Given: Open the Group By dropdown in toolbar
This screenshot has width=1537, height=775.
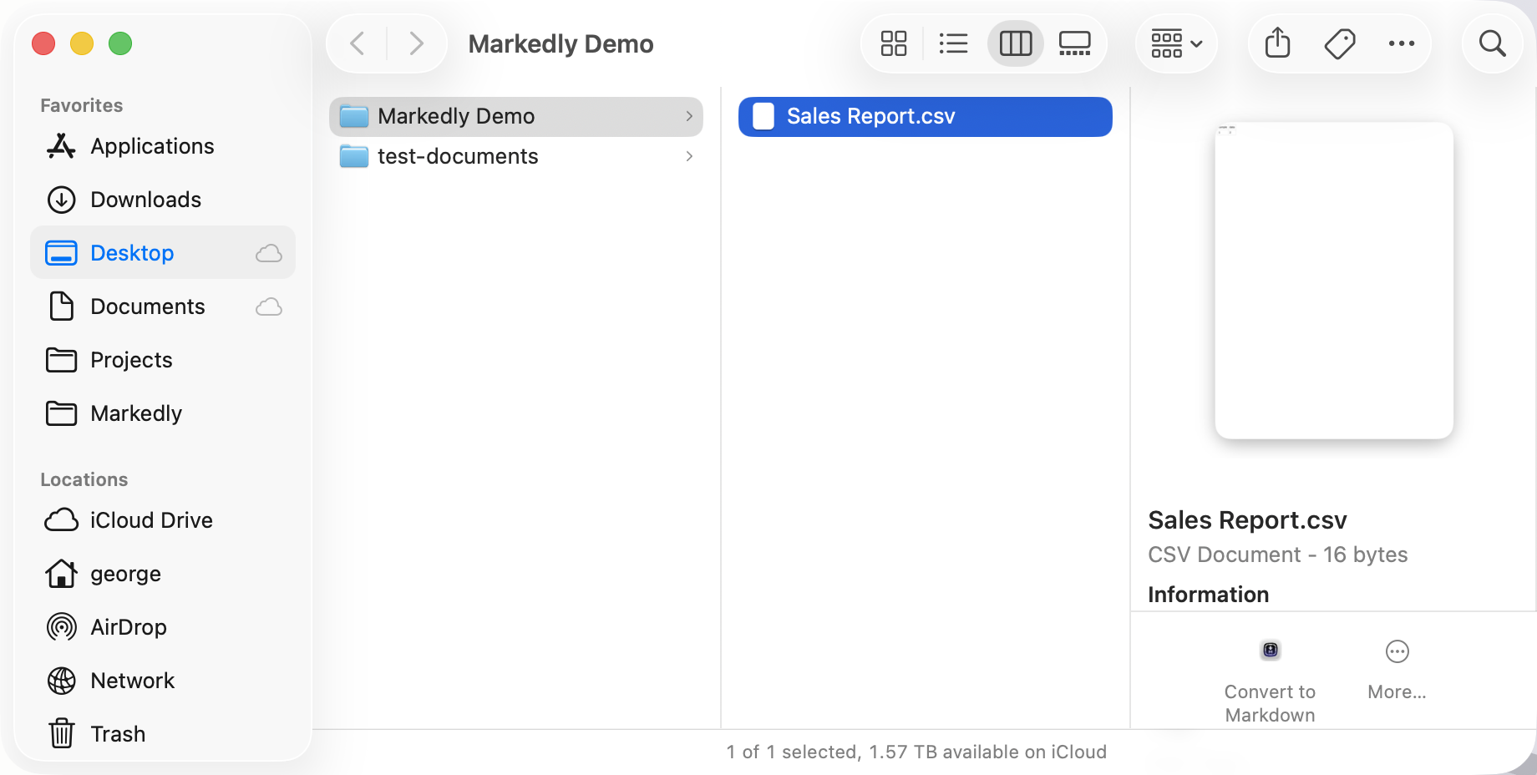Looking at the screenshot, I should click(x=1176, y=43).
